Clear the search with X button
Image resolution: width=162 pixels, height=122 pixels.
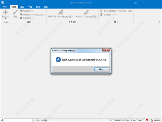(39, 120)
